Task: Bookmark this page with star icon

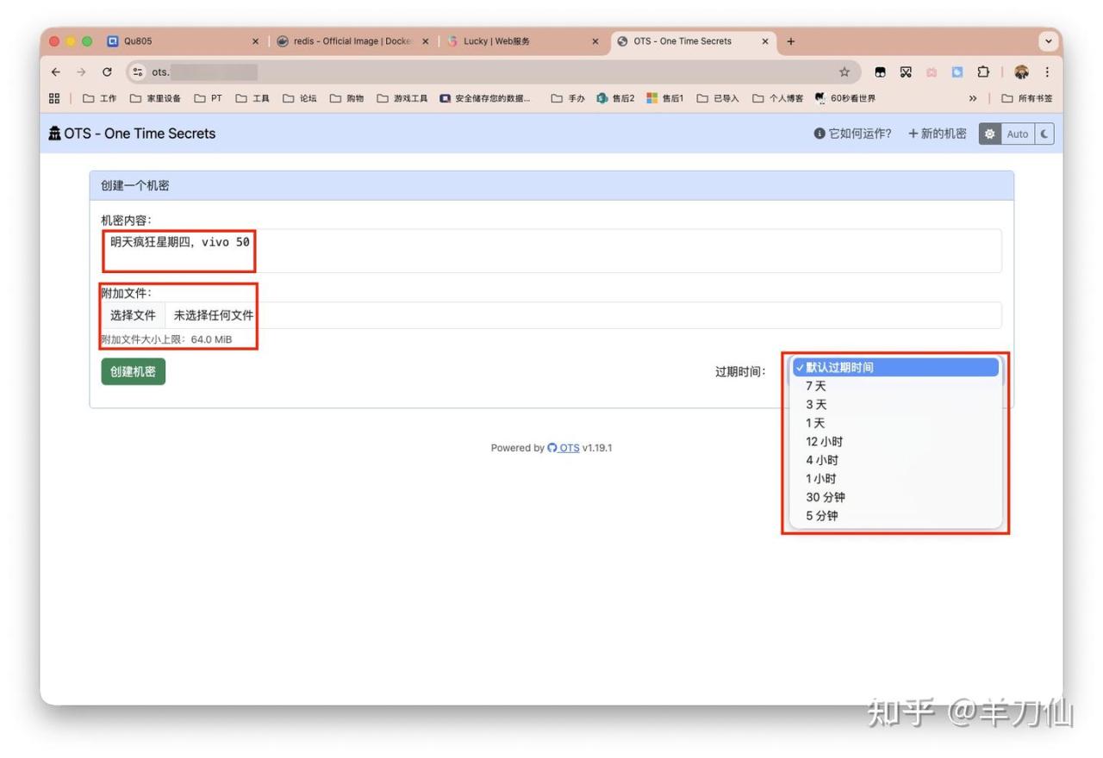Action: click(844, 72)
